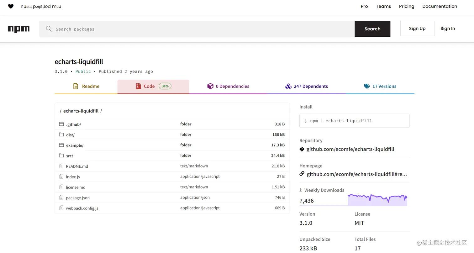Click the .github folder icon
The width and height of the screenshot is (474, 253).
(x=61, y=124)
